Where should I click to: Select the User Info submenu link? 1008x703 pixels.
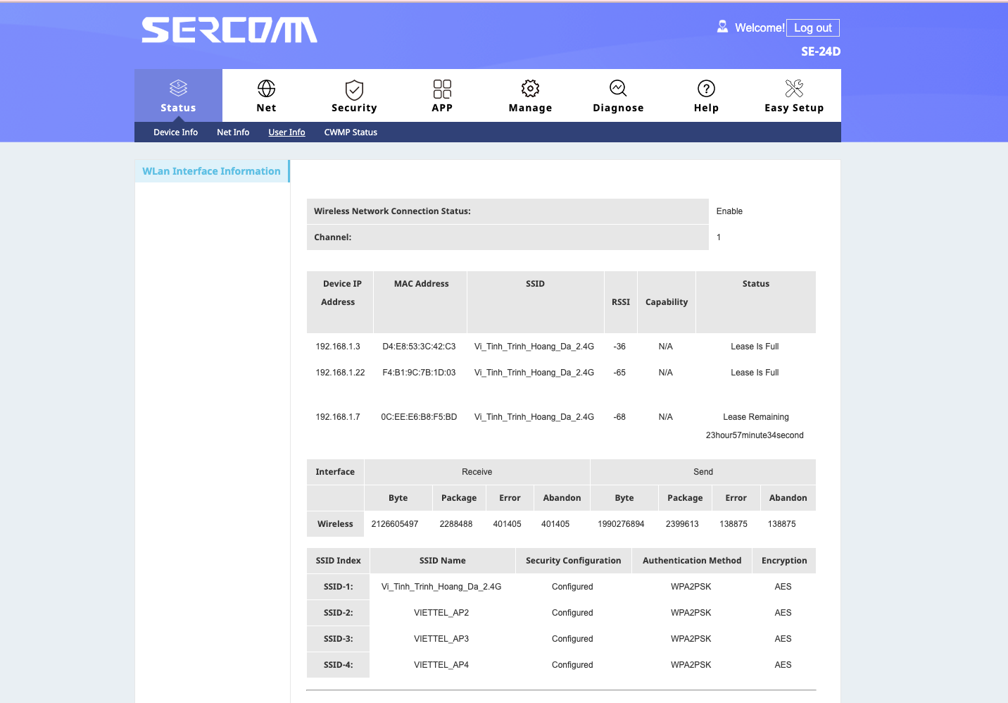286,132
